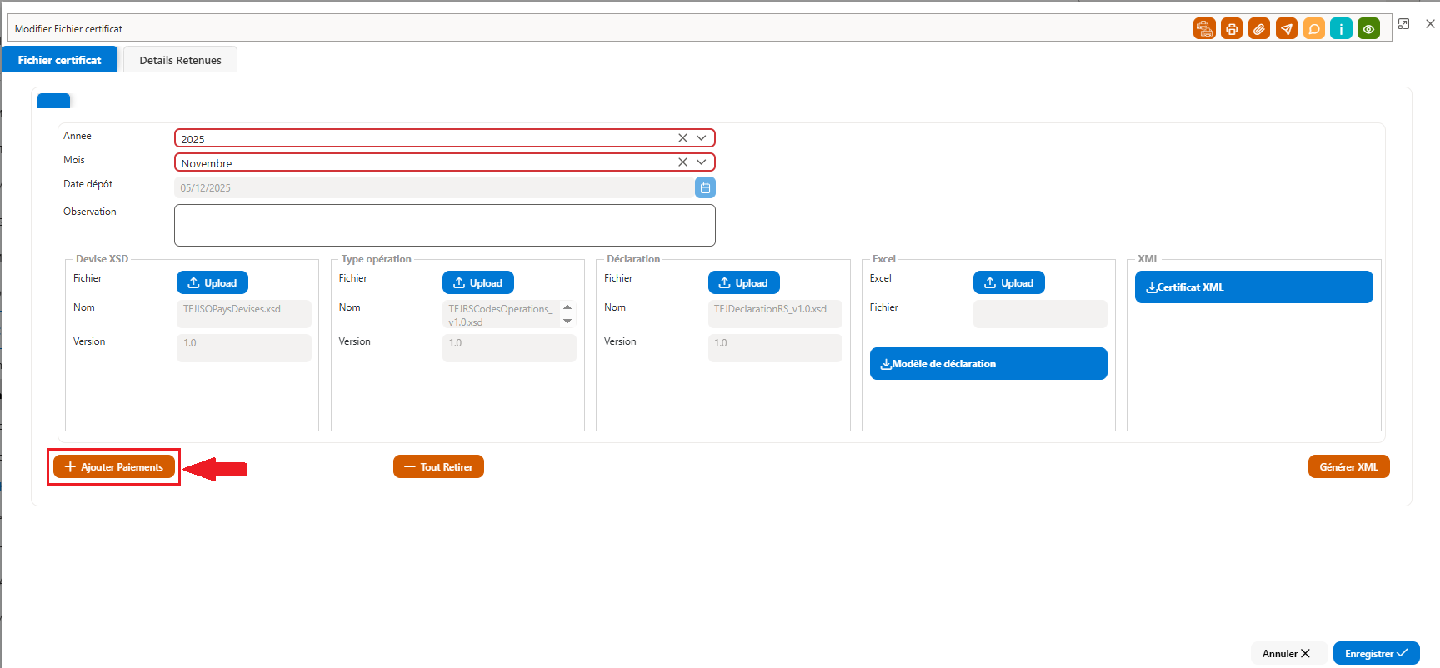This screenshot has width=1440, height=668.
Task: Click the green eye view icon
Action: coord(1368,29)
